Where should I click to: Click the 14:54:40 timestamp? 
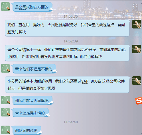point(71,122)
